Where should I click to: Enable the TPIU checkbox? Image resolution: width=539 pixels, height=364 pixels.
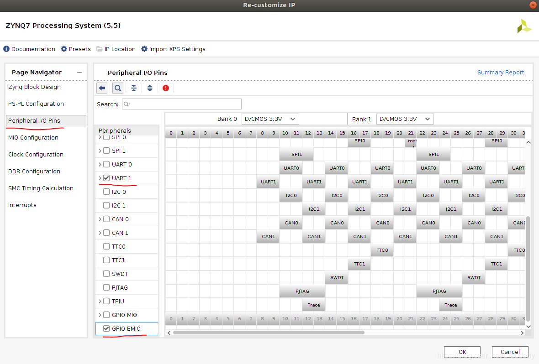(x=106, y=301)
